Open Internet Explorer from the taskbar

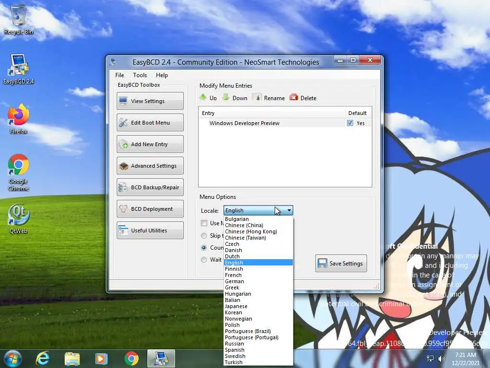[43, 358]
